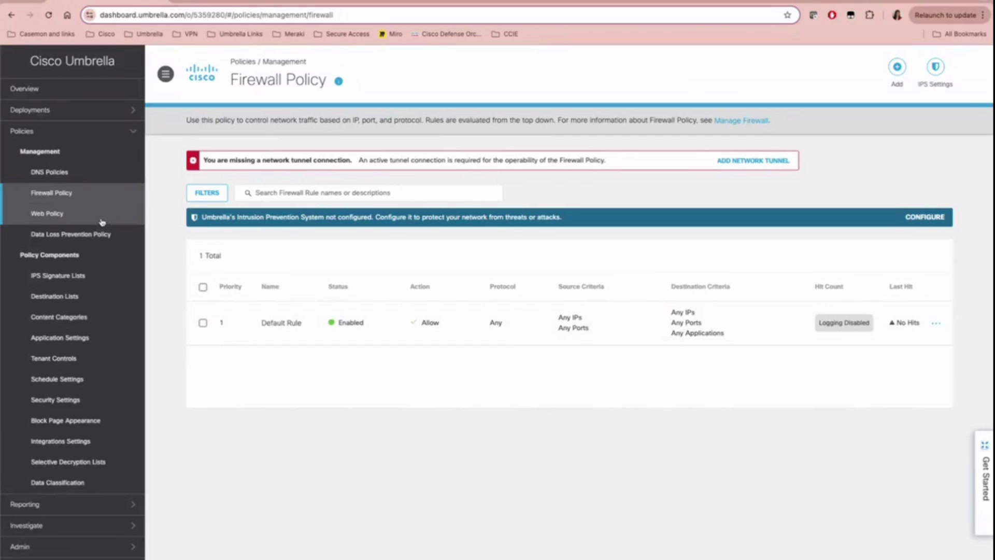The height and width of the screenshot is (560, 995).
Task: Open IPS Signature Lists in sidebar
Action: (58, 276)
